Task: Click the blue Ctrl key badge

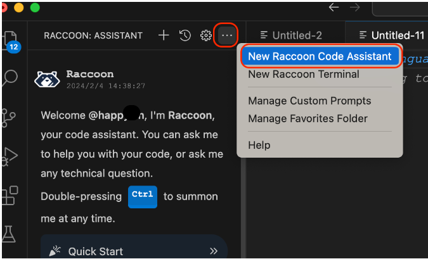Action: click(143, 197)
